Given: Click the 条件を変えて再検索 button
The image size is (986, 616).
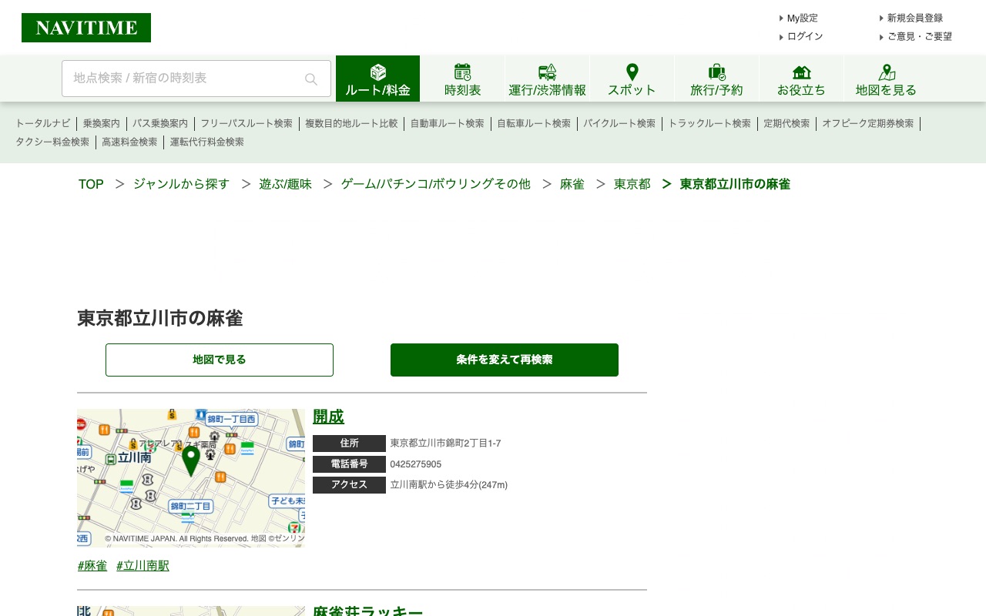Looking at the screenshot, I should pyautogui.click(x=504, y=360).
